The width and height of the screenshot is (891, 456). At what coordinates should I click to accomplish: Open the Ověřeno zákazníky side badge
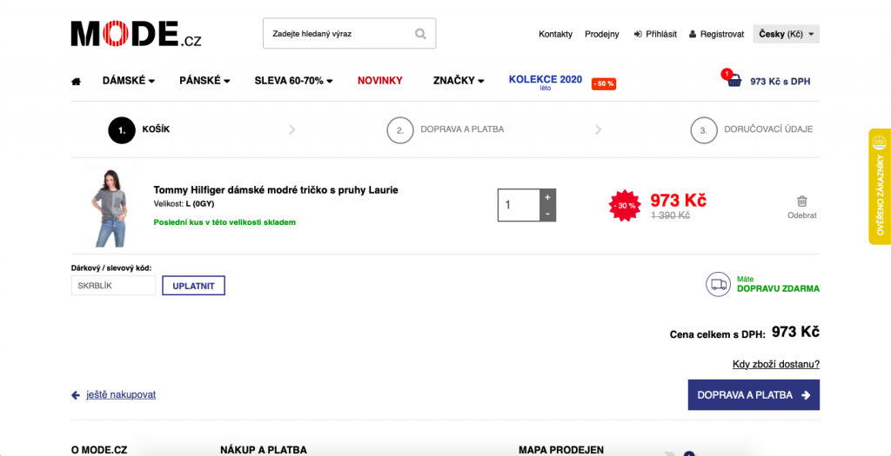pos(880,187)
